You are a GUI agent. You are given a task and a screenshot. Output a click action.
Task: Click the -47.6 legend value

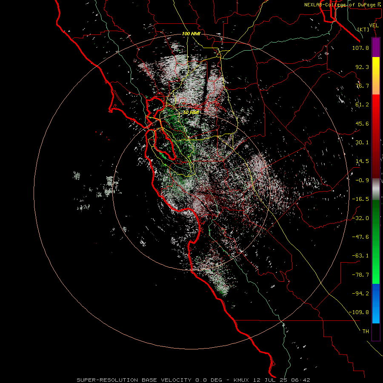pos(360,237)
